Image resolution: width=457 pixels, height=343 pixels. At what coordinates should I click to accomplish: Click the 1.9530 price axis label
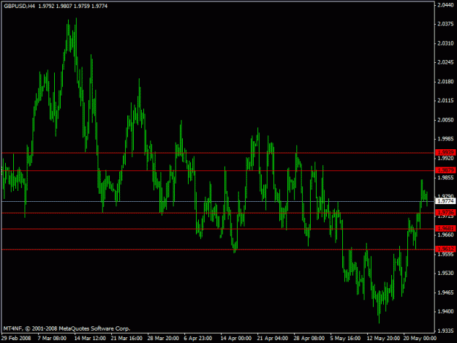coord(445,274)
